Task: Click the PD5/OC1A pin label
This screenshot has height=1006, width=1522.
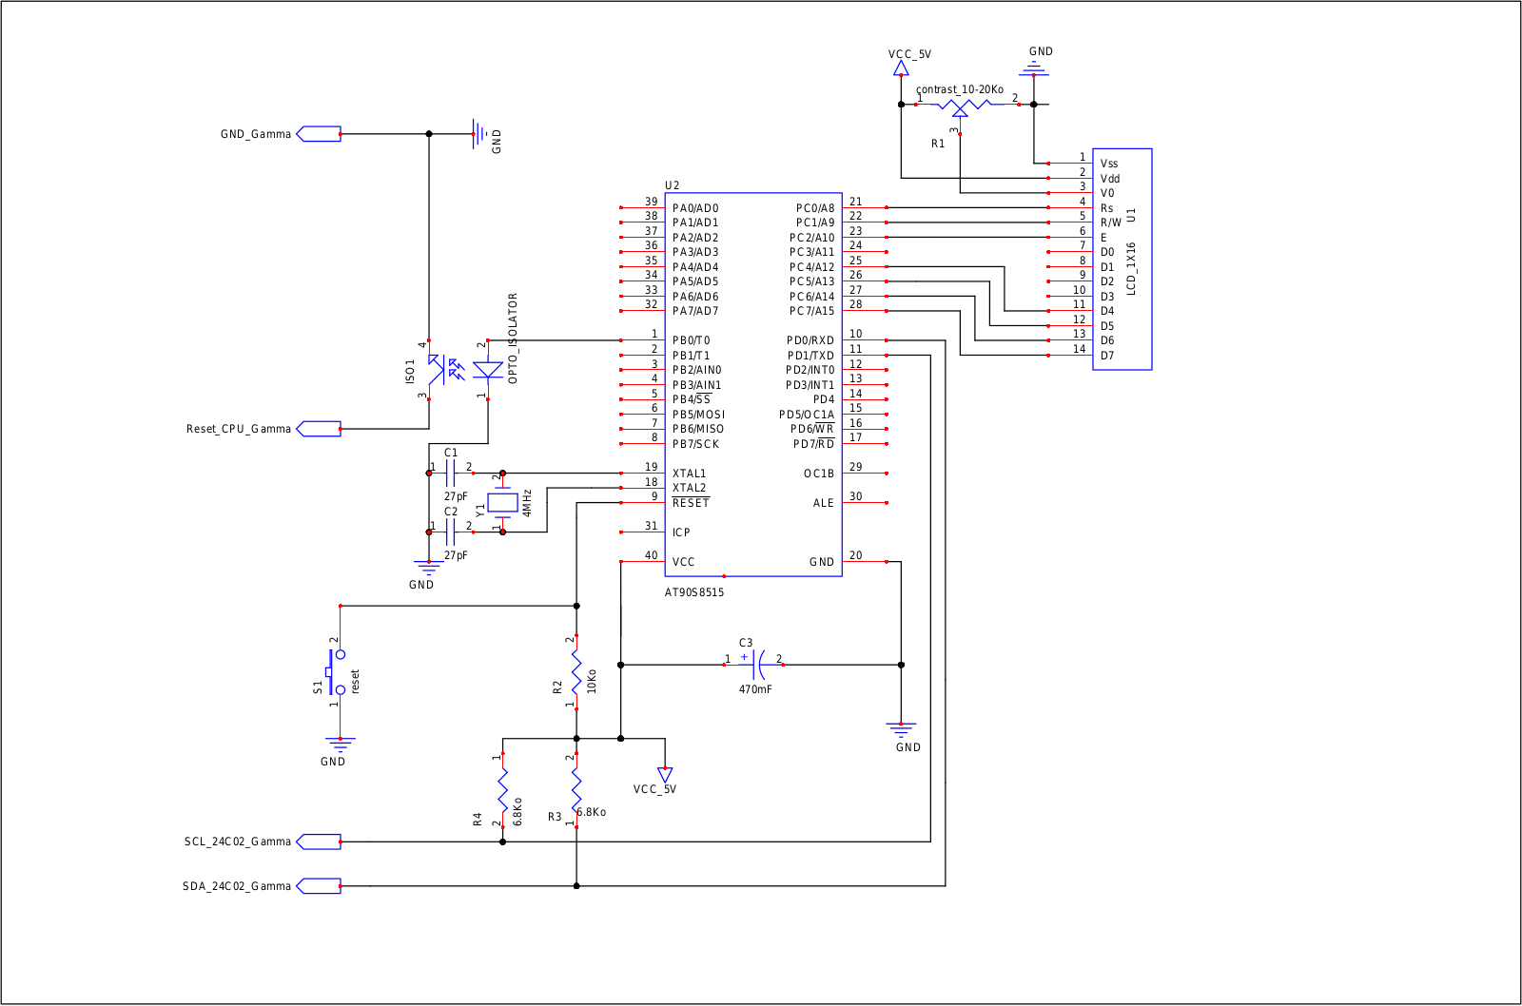Action: click(807, 415)
